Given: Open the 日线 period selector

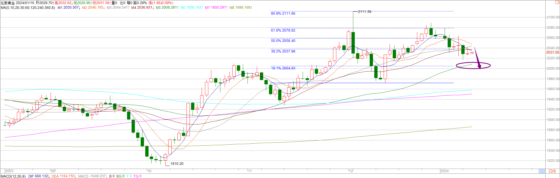Looking at the screenshot, I should 552,171.
